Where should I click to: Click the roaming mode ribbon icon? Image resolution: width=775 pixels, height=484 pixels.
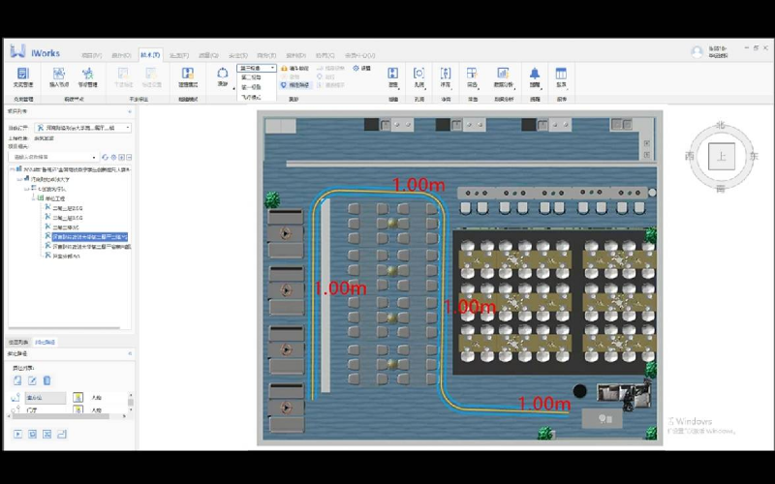(x=188, y=77)
